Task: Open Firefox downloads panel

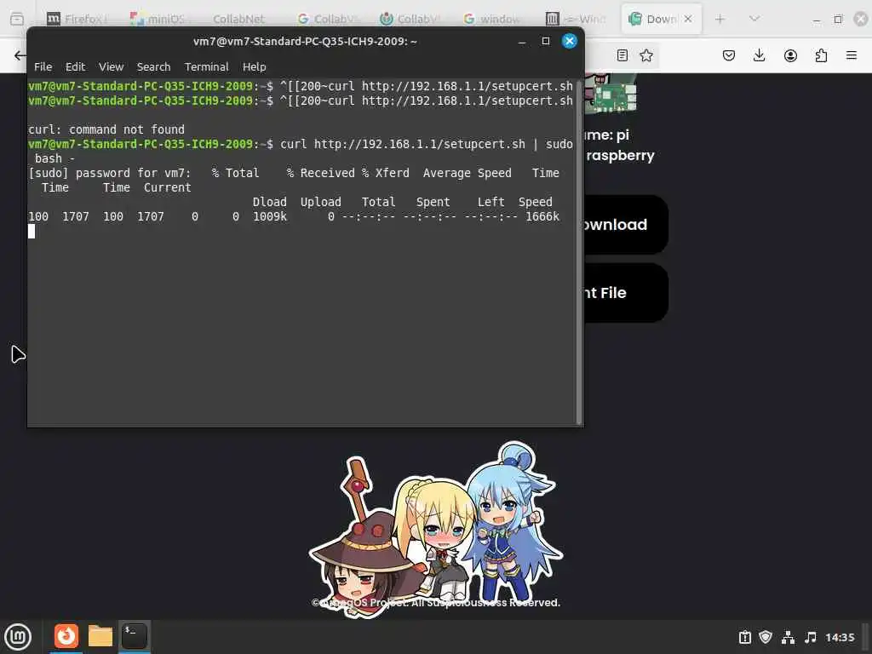Action: pyautogui.click(x=759, y=55)
